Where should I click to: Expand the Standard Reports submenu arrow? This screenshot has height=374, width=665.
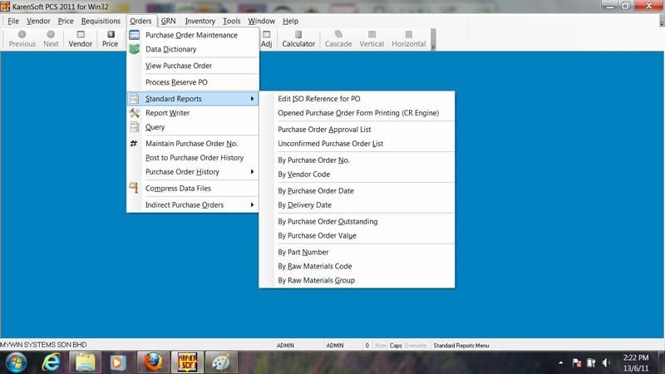tap(253, 99)
